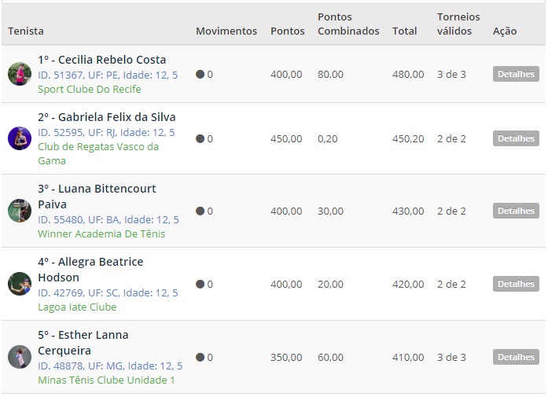Click the movement dot icon for Esther
The image size is (548, 397).
[x=200, y=358]
